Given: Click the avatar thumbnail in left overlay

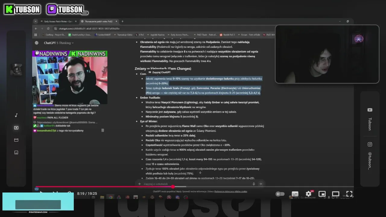Looking at the screenshot, I should pyautogui.click(x=16, y=70).
